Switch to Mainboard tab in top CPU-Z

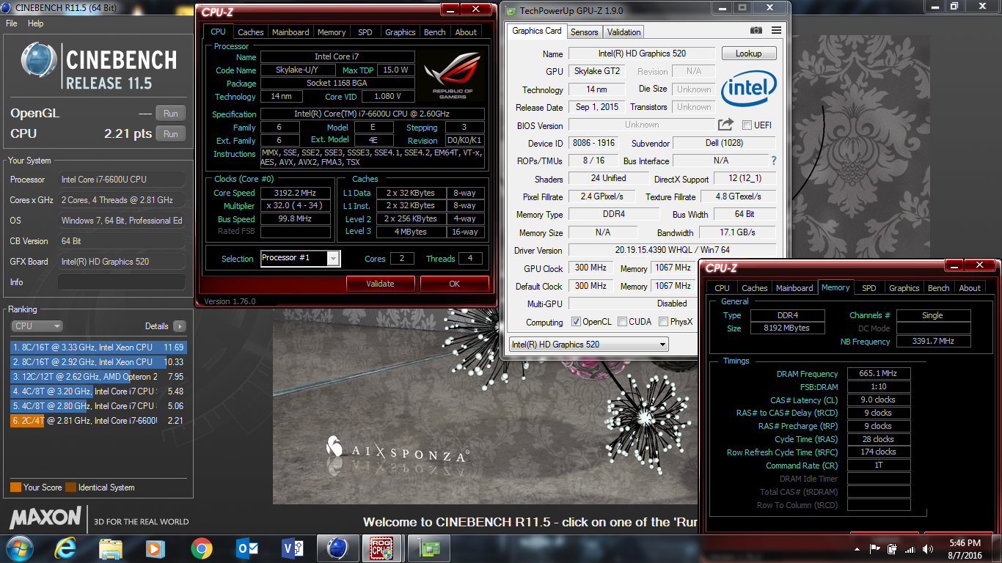(290, 32)
